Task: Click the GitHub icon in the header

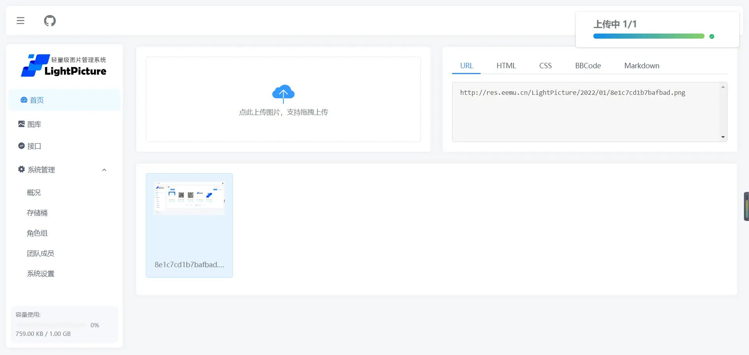Action: [x=50, y=21]
